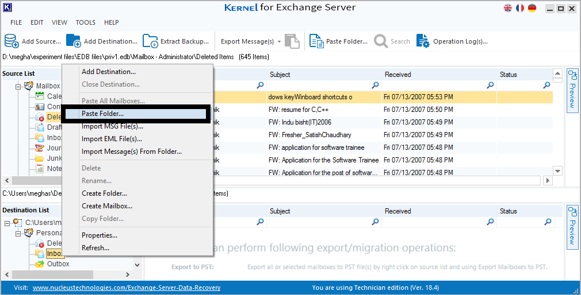
Task: Select the 'FW: Indu bisht(IT)2006' email
Action: 300,122
